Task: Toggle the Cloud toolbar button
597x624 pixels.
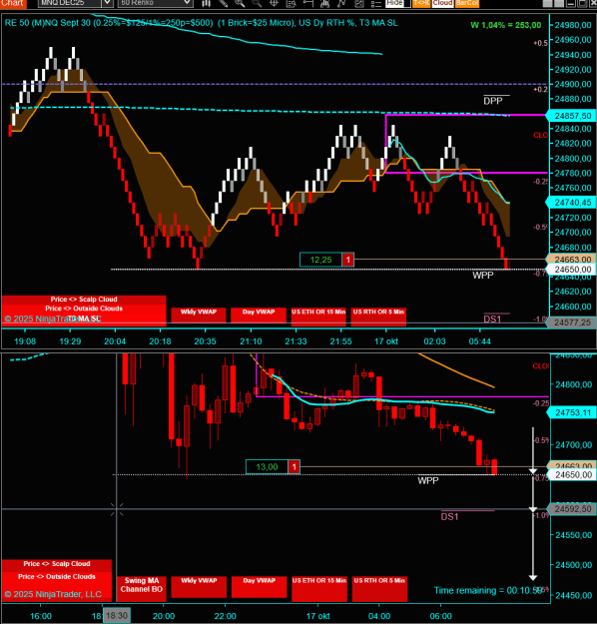Action: click(442, 3)
